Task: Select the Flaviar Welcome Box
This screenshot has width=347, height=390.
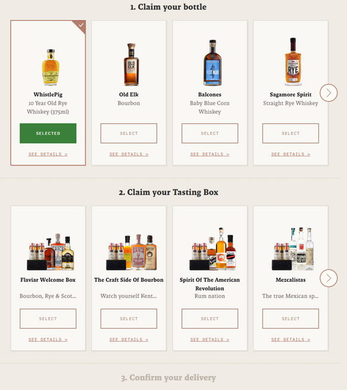Action: (x=48, y=319)
